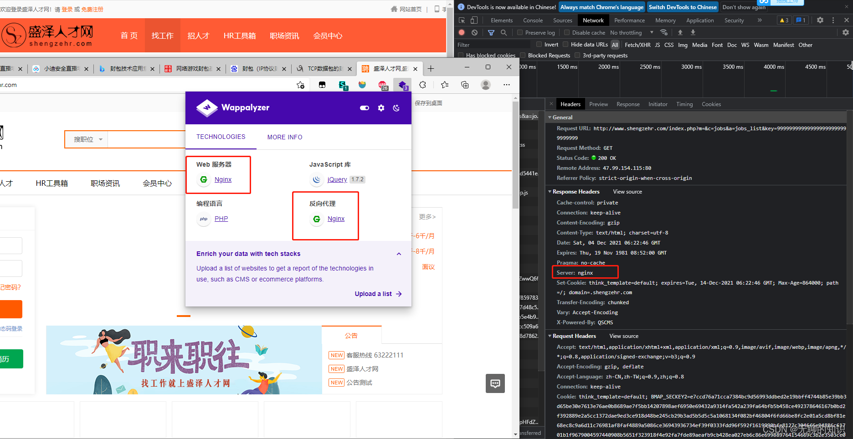Click the jQuery link in Wappalyzer
The width and height of the screenshot is (853, 439).
pyautogui.click(x=337, y=179)
